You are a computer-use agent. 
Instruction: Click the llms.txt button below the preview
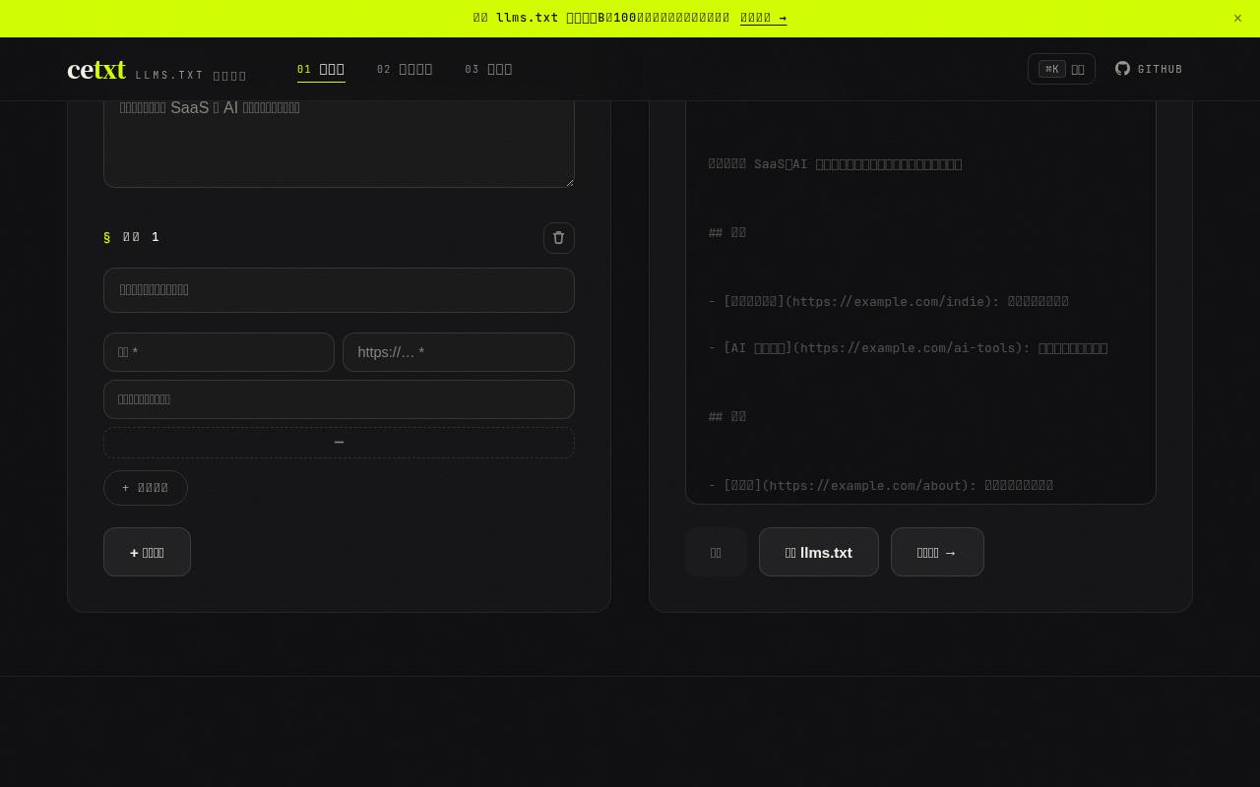(x=819, y=552)
